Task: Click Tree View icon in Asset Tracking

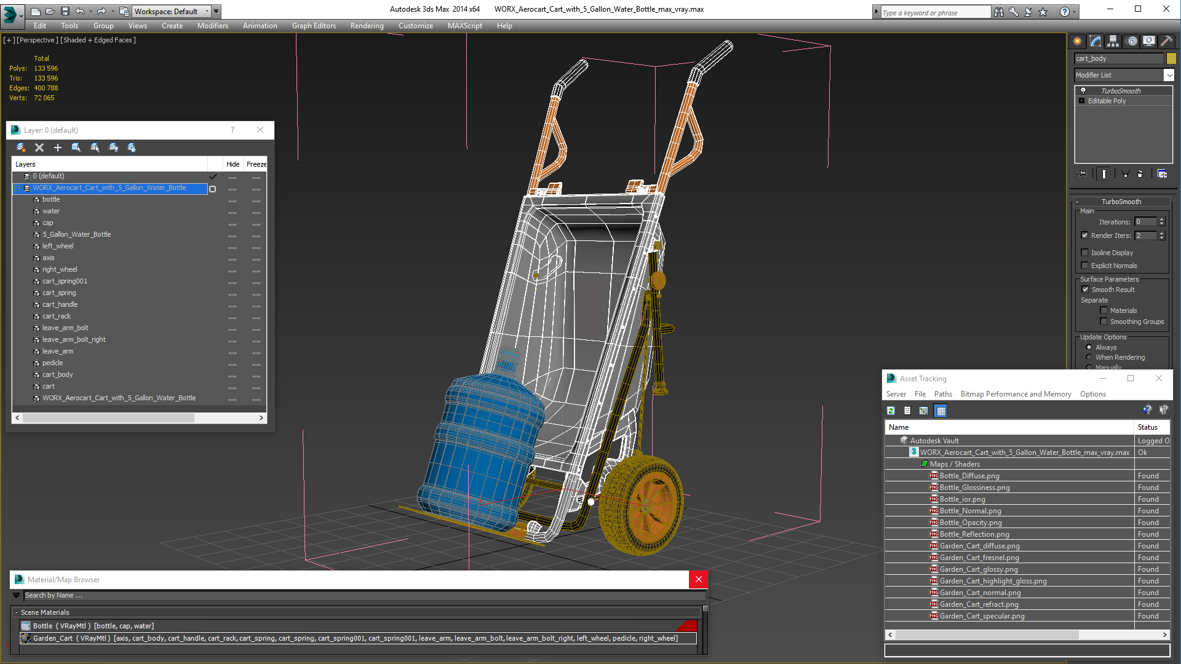Action: coord(923,411)
